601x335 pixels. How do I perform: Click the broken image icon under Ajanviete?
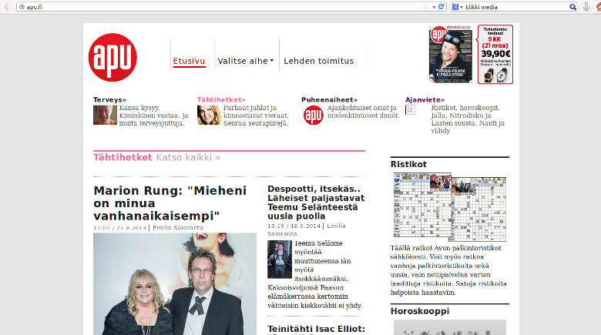coord(410,110)
